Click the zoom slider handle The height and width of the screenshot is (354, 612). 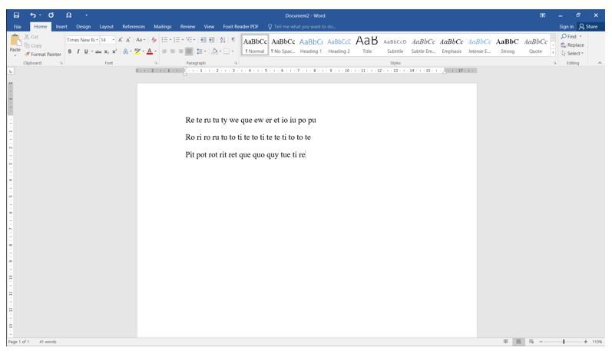[564, 342]
